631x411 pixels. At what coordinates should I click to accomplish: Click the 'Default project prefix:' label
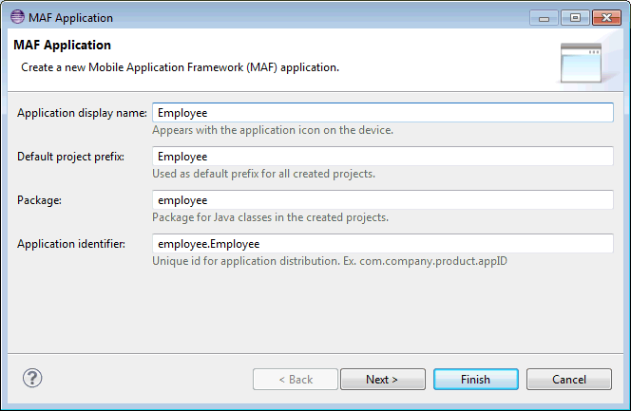tap(71, 157)
